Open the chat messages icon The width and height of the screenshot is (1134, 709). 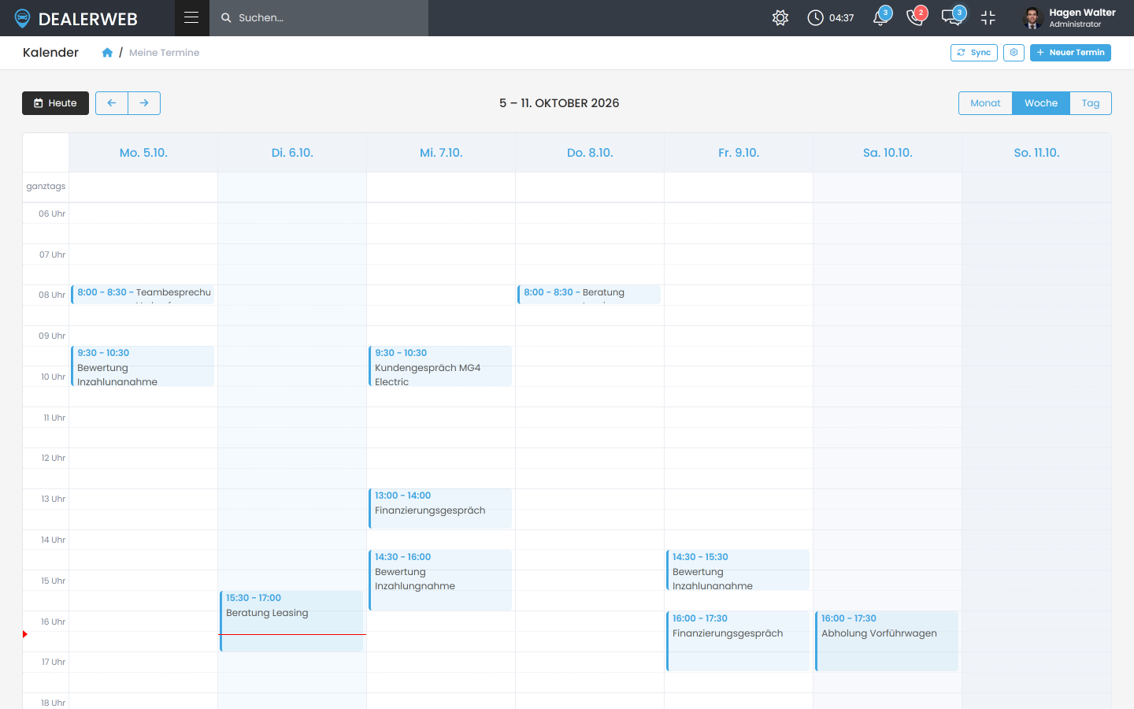click(x=952, y=17)
